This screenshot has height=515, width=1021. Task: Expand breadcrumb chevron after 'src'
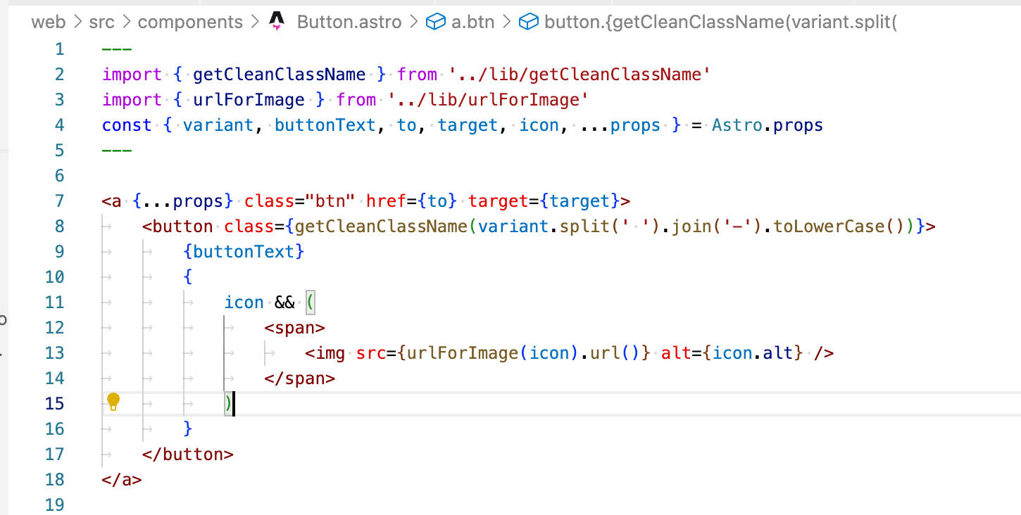point(127,23)
